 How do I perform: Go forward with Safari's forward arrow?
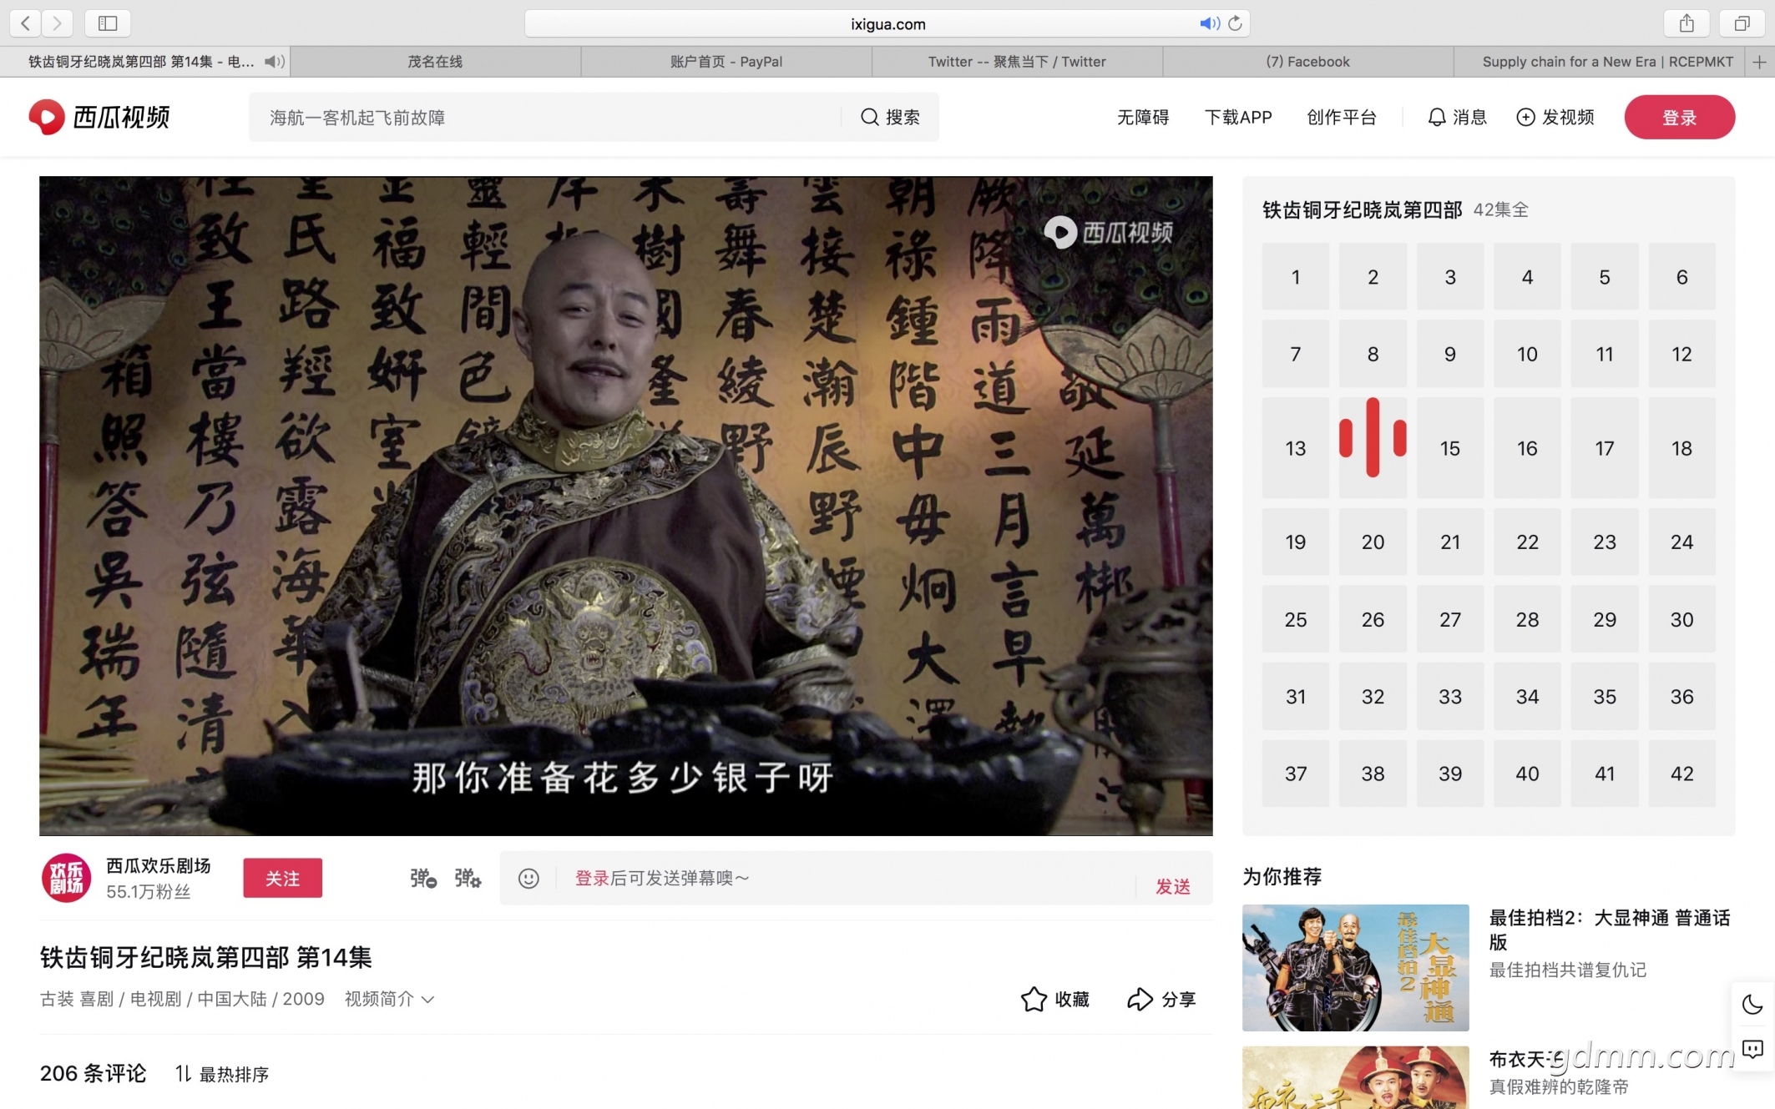tap(57, 23)
